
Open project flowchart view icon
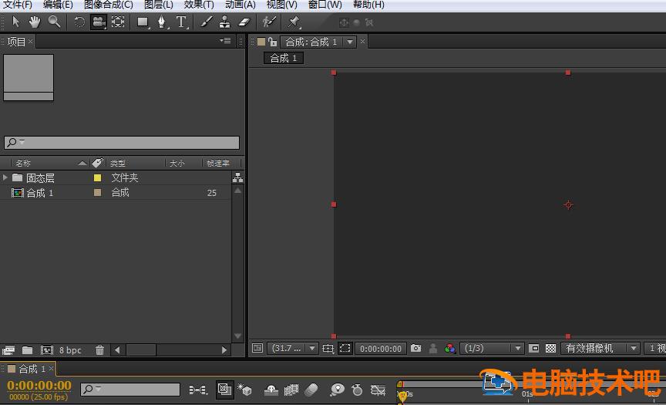point(238,177)
